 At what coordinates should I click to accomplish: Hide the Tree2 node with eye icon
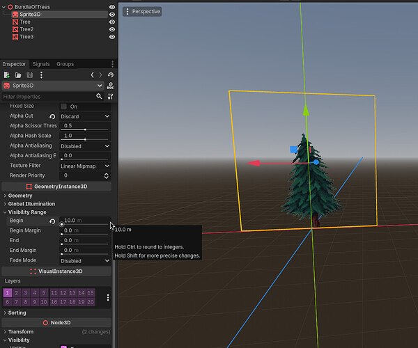(x=112, y=29)
